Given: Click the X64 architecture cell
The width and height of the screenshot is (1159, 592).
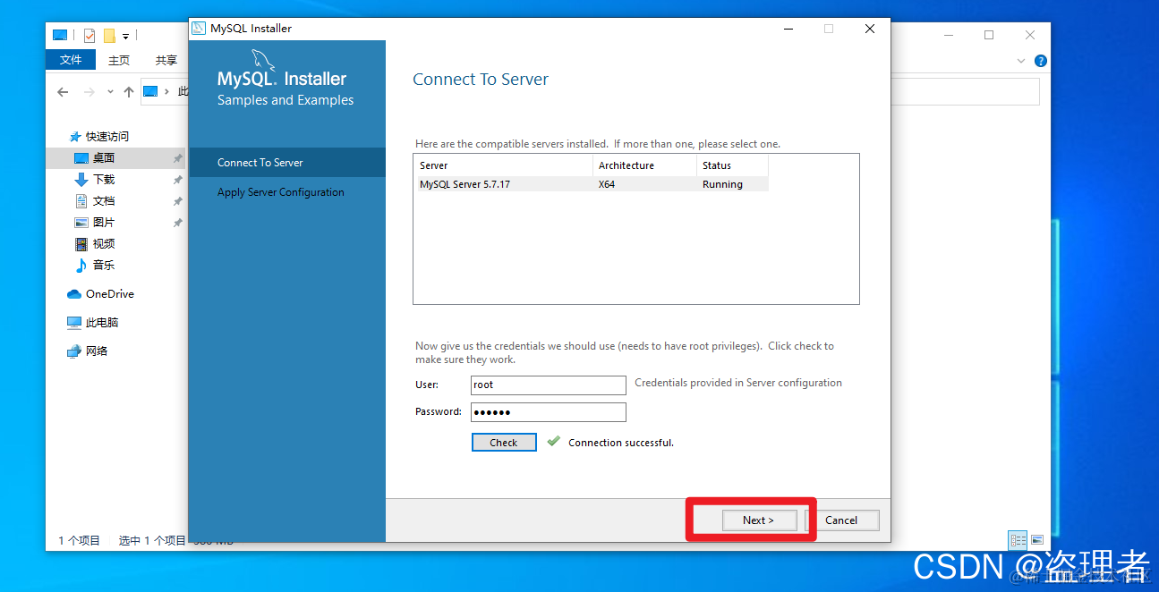Looking at the screenshot, I should 607,184.
